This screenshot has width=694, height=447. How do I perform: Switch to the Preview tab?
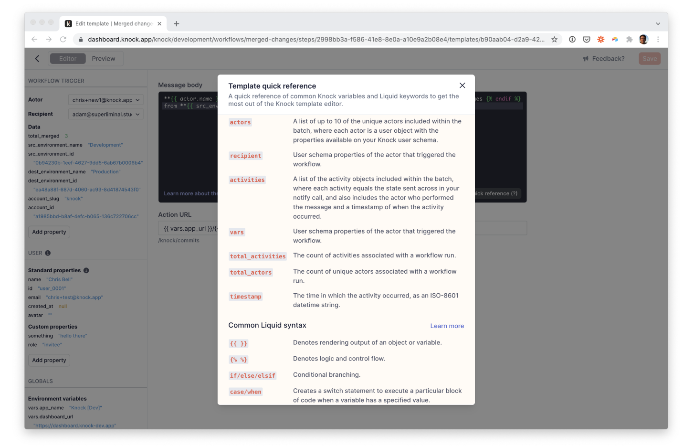[104, 58]
